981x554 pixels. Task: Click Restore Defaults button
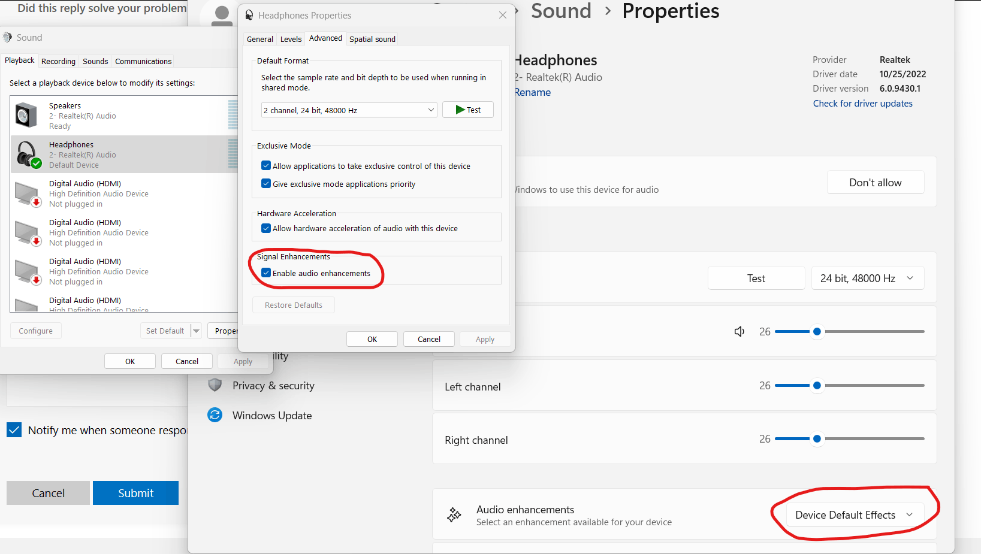[294, 305]
